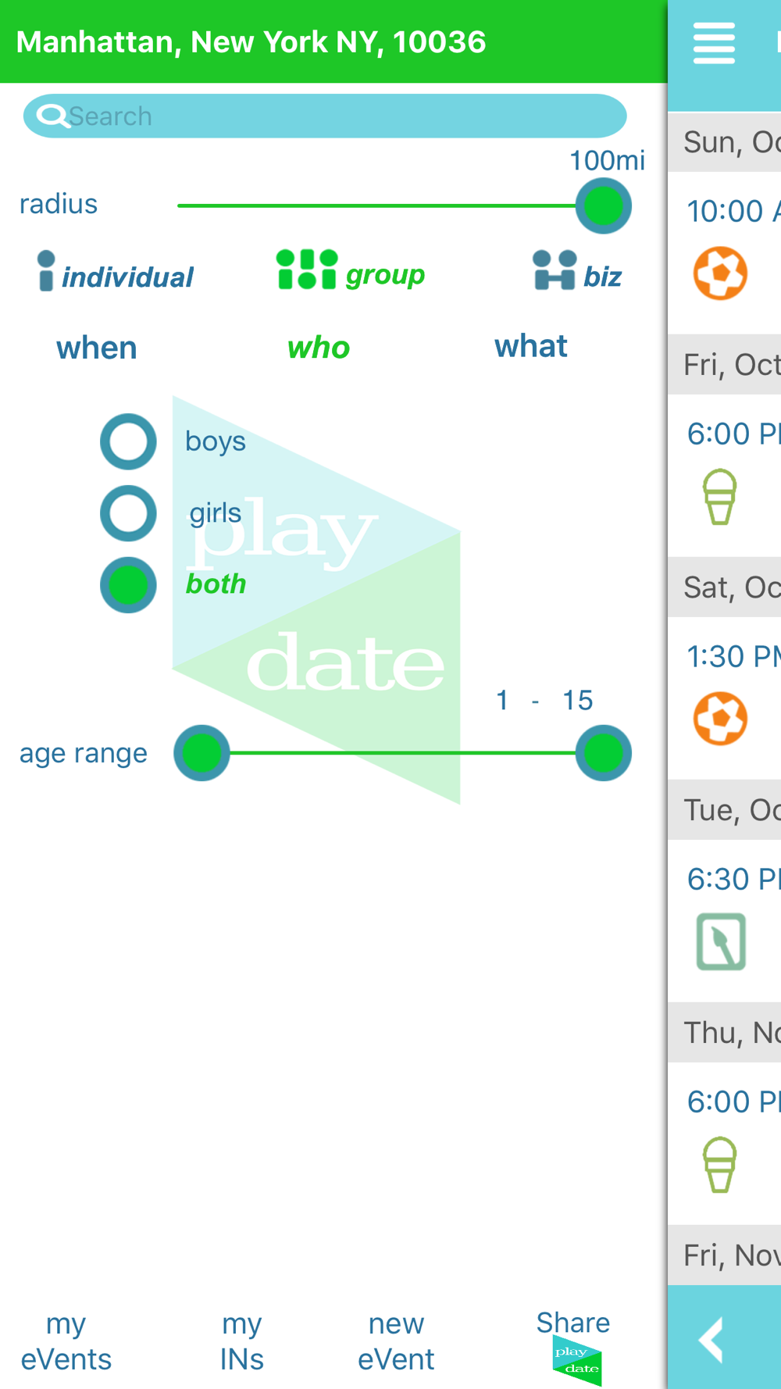Image resolution: width=781 pixels, height=1389 pixels.
Task: Create a new eVent
Action: [396, 1341]
